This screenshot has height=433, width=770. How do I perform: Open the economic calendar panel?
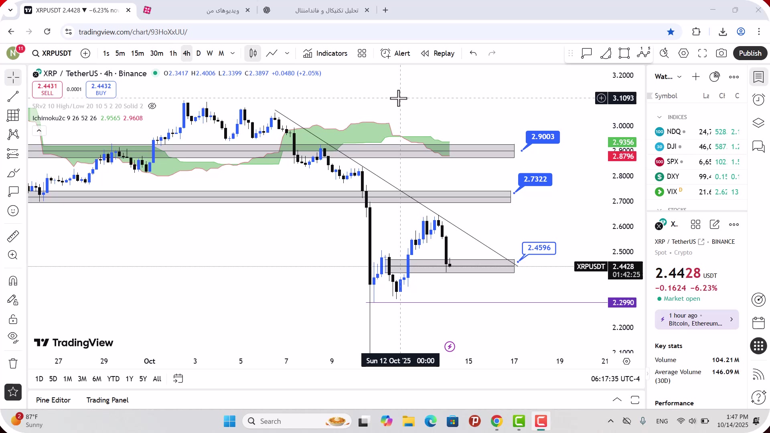click(758, 323)
